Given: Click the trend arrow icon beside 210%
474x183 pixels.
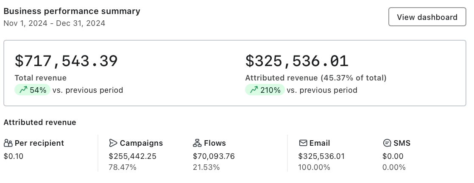Looking at the screenshot, I should pos(254,90).
